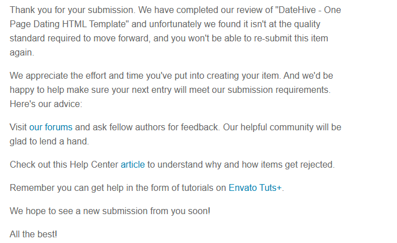This screenshot has width=397, height=243.
Task: Open the Help Center "article" link
Action: point(133,165)
